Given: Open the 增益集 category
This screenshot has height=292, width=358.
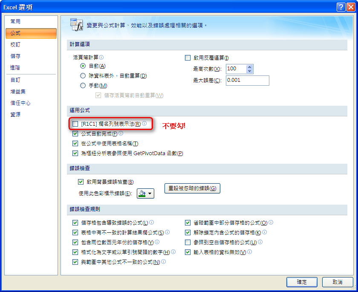Looking at the screenshot, I should [31, 91].
